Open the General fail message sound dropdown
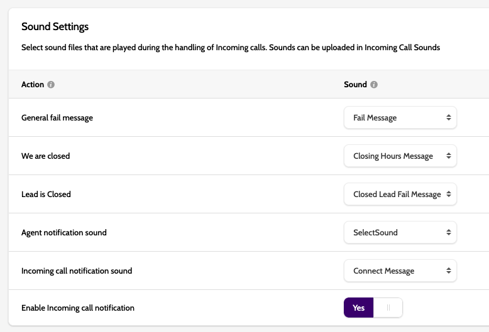The width and height of the screenshot is (489, 332). [400, 117]
